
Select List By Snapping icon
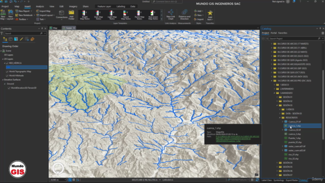click(27, 39)
